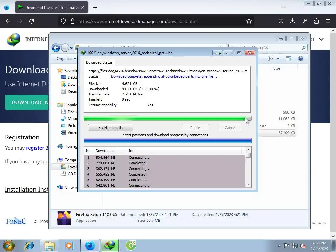
Task: Click Firefox Setup icon in details pane
Action: point(64,218)
